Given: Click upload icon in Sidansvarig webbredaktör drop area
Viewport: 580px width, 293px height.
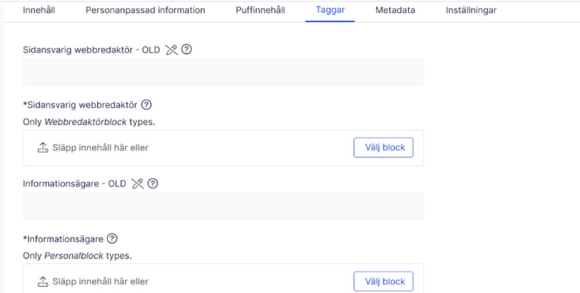Looking at the screenshot, I should pos(43,147).
